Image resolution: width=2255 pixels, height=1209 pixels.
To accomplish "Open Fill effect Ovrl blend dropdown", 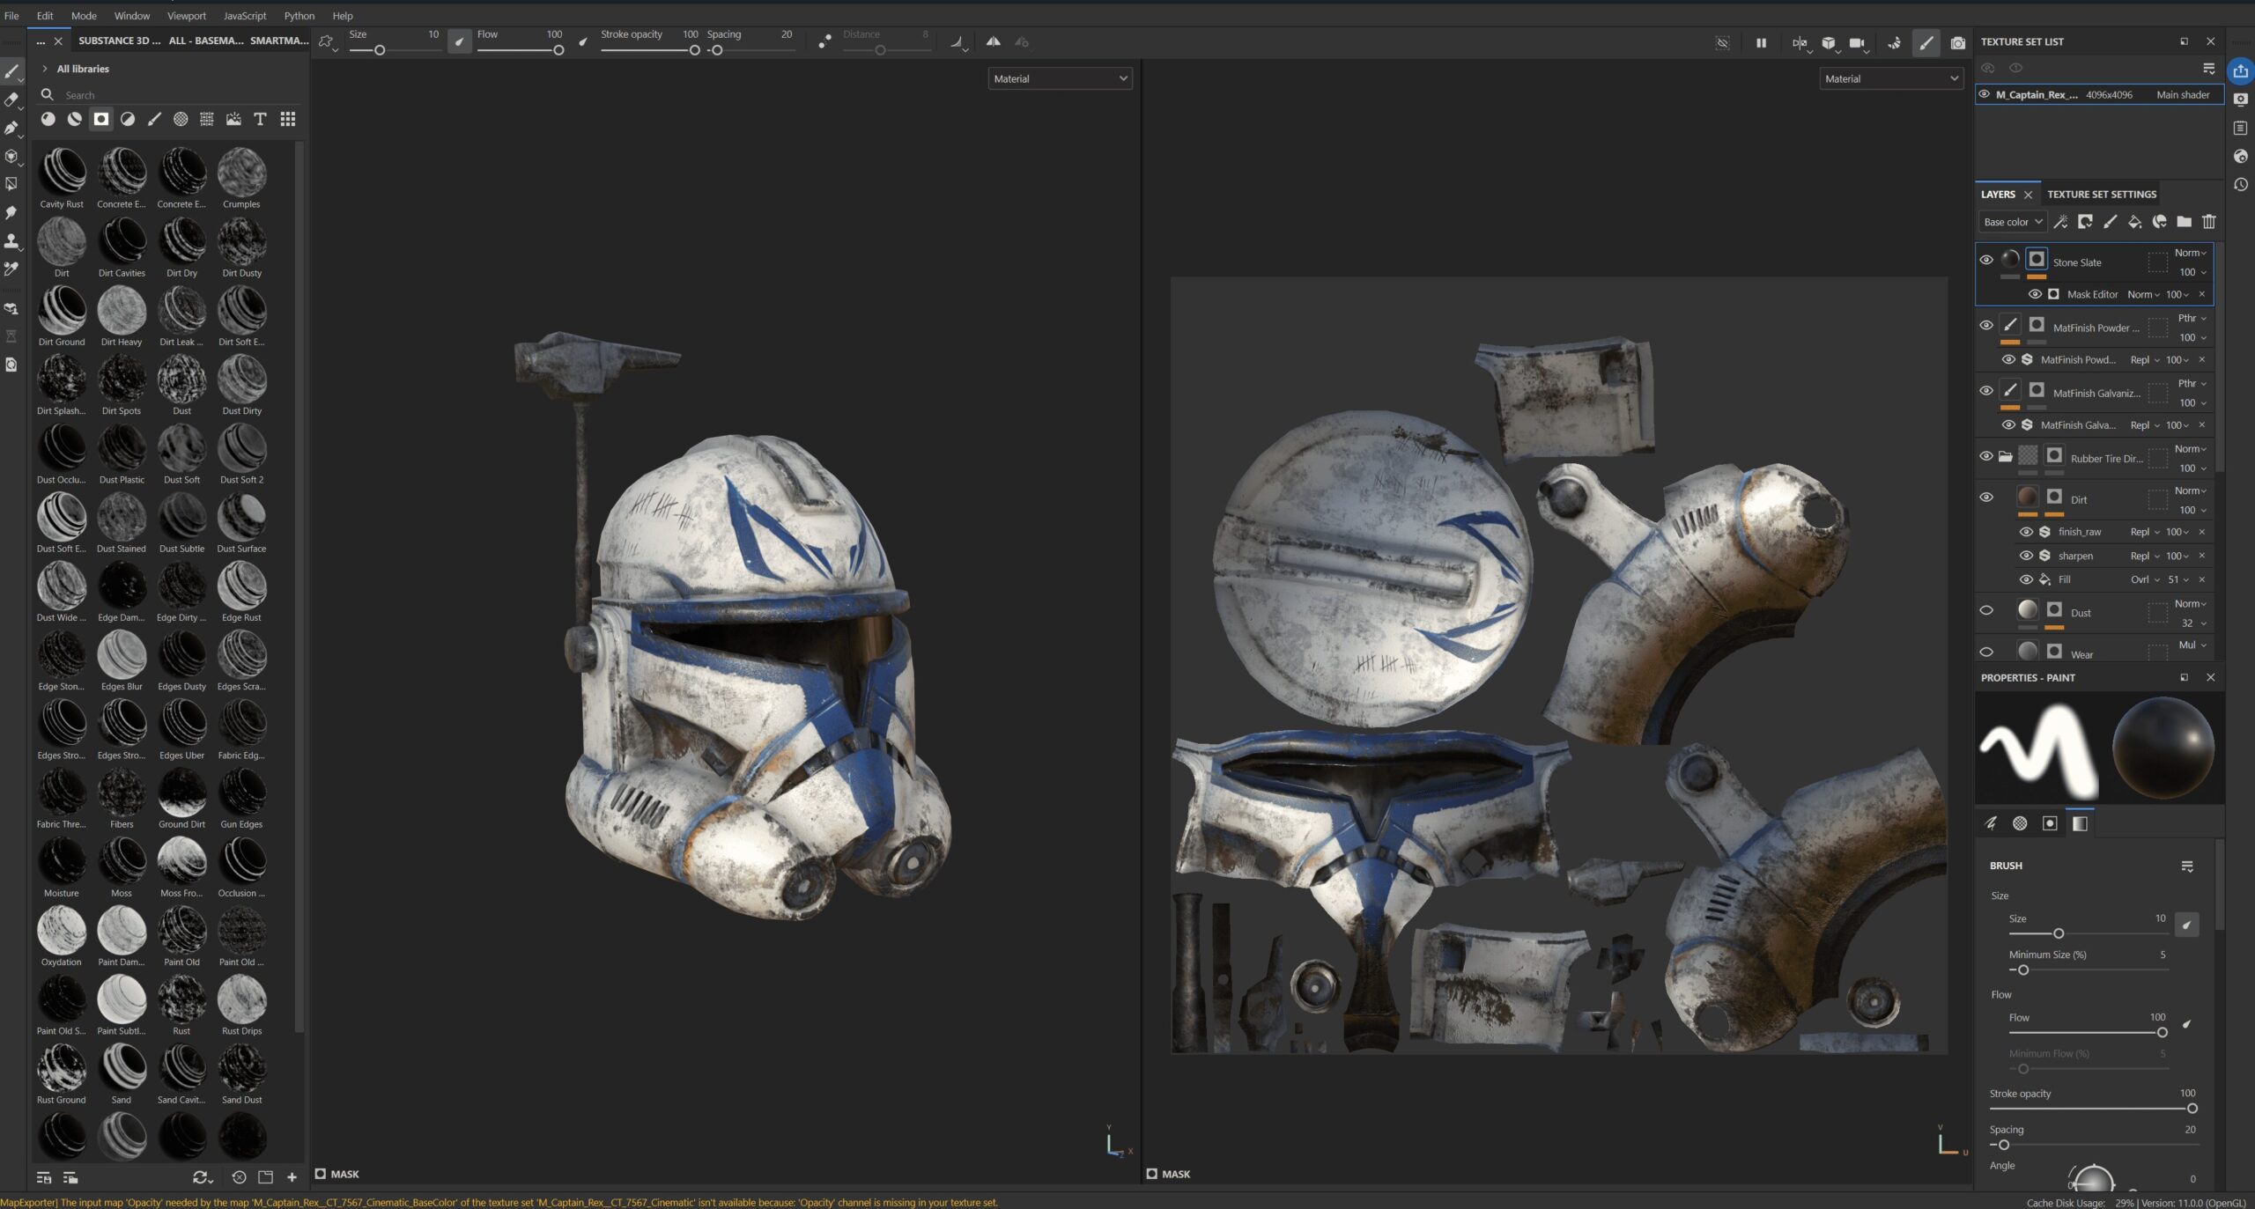I will coord(2145,579).
